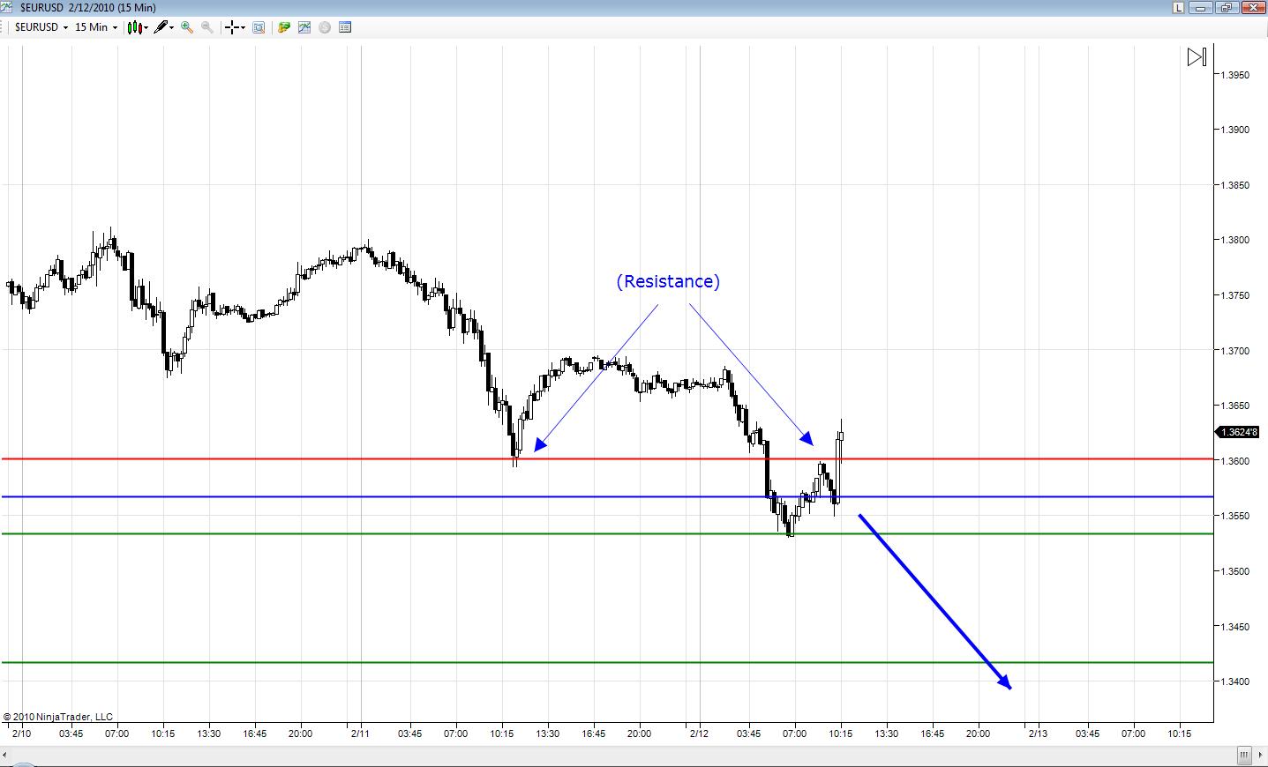1268x767 pixels.
Task: Click the 1.3800 price axis label
Action: 1235,240
